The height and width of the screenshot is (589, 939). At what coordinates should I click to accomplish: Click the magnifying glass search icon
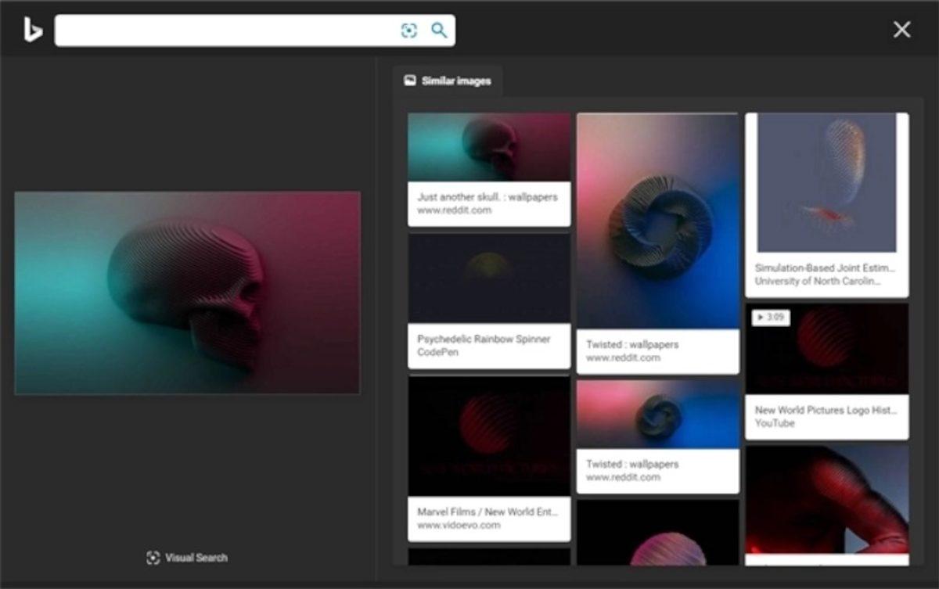[x=439, y=31]
